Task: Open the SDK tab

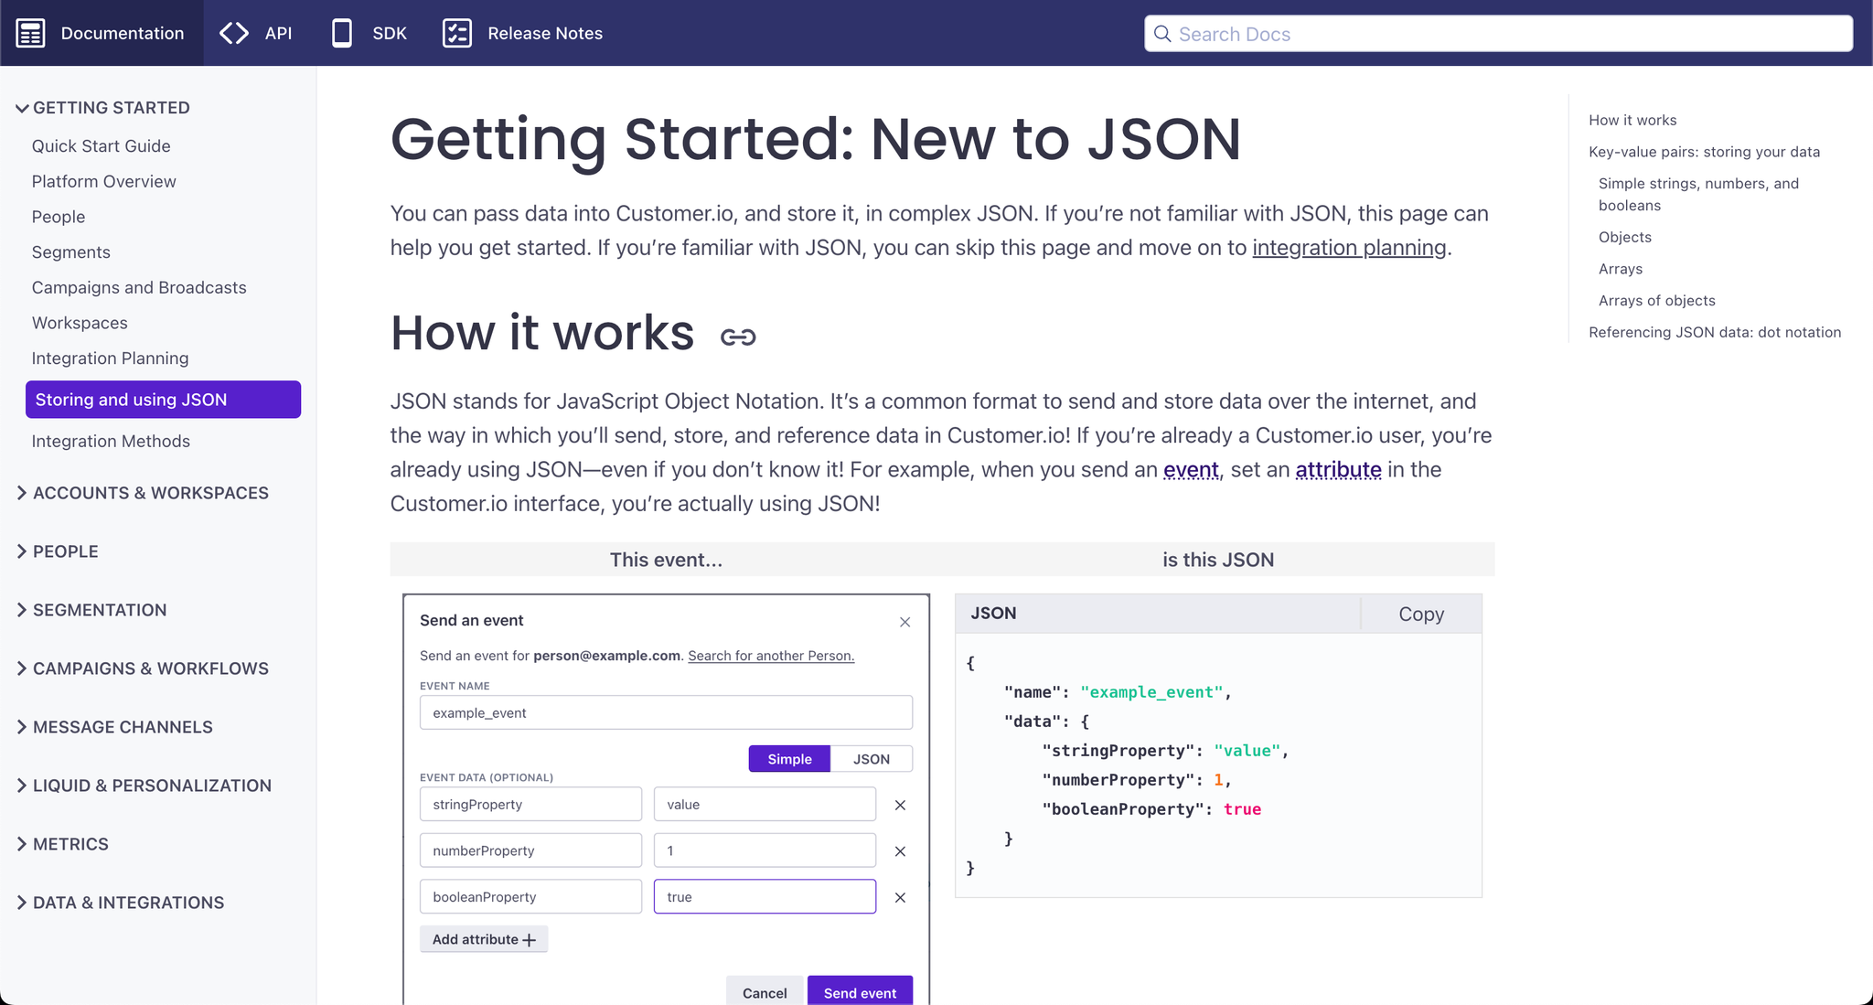Action: (x=369, y=33)
